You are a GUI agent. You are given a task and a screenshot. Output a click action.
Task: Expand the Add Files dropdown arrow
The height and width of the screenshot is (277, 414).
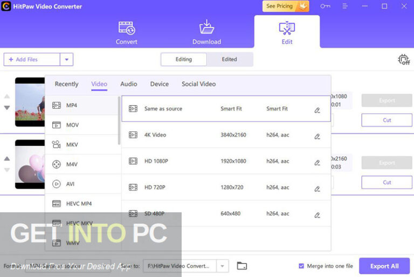click(66, 59)
